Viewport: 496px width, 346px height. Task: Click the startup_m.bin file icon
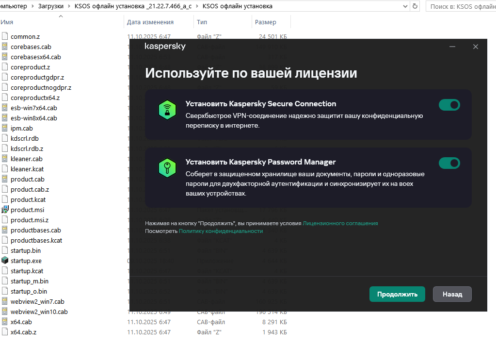coord(5,281)
